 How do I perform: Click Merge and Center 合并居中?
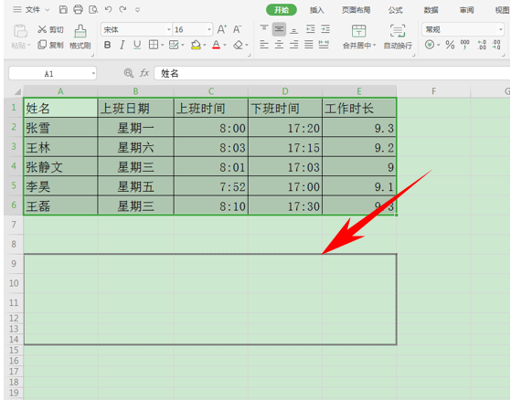click(x=359, y=37)
